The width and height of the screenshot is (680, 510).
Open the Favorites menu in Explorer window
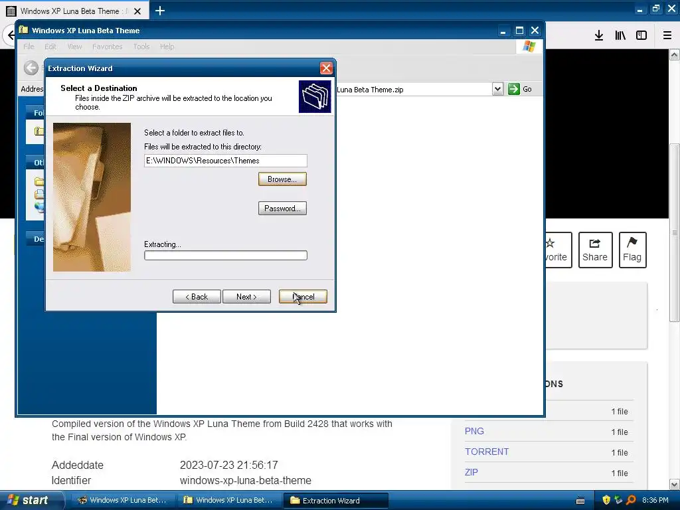(107, 46)
